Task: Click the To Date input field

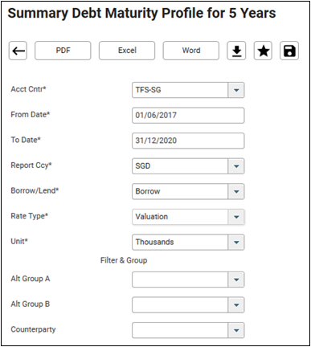Action: coord(188,141)
